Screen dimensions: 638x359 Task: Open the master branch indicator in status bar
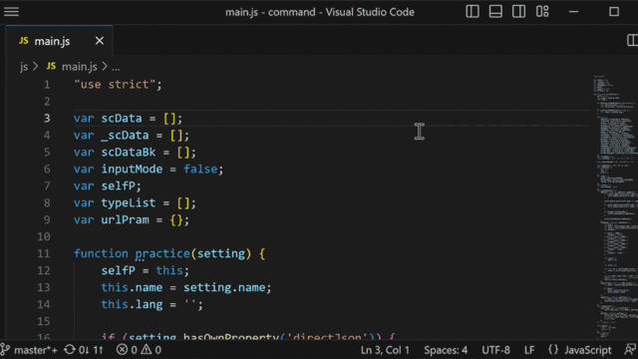point(29,350)
